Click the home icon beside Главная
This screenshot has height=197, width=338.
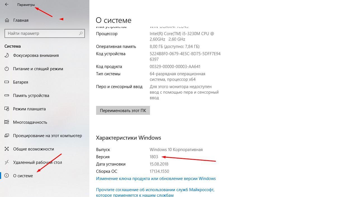coord(7,20)
